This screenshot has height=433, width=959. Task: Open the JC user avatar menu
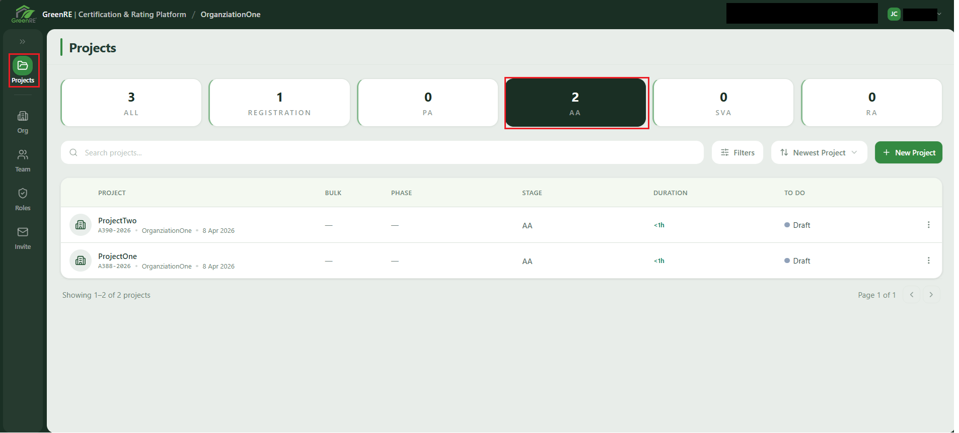tap(894, 14)
